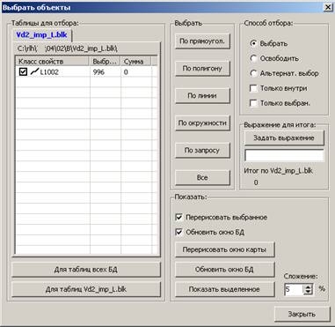Select all objects with Все button
The image size is (335, 327).
pyautogui.click(x=202, y=177)
